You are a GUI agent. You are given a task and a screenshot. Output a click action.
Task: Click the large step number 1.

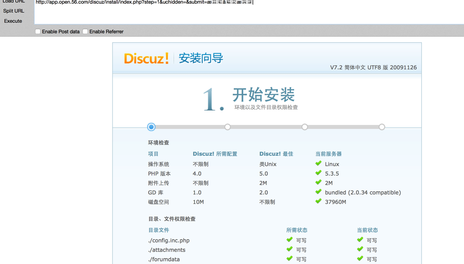(x=213, y=99)
